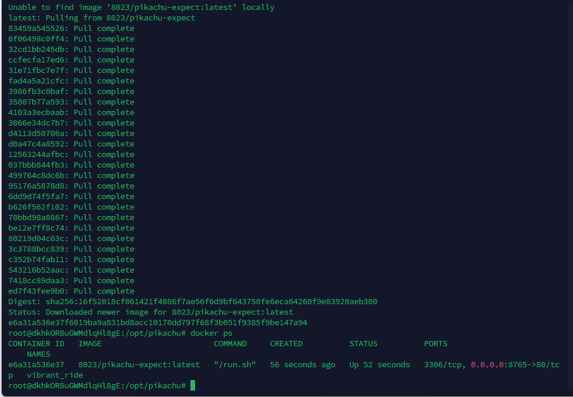Click the pink 0.0.0.0 address text
Image resolution: width=573 pixels, height=397 pixels.
click(489, 365)
